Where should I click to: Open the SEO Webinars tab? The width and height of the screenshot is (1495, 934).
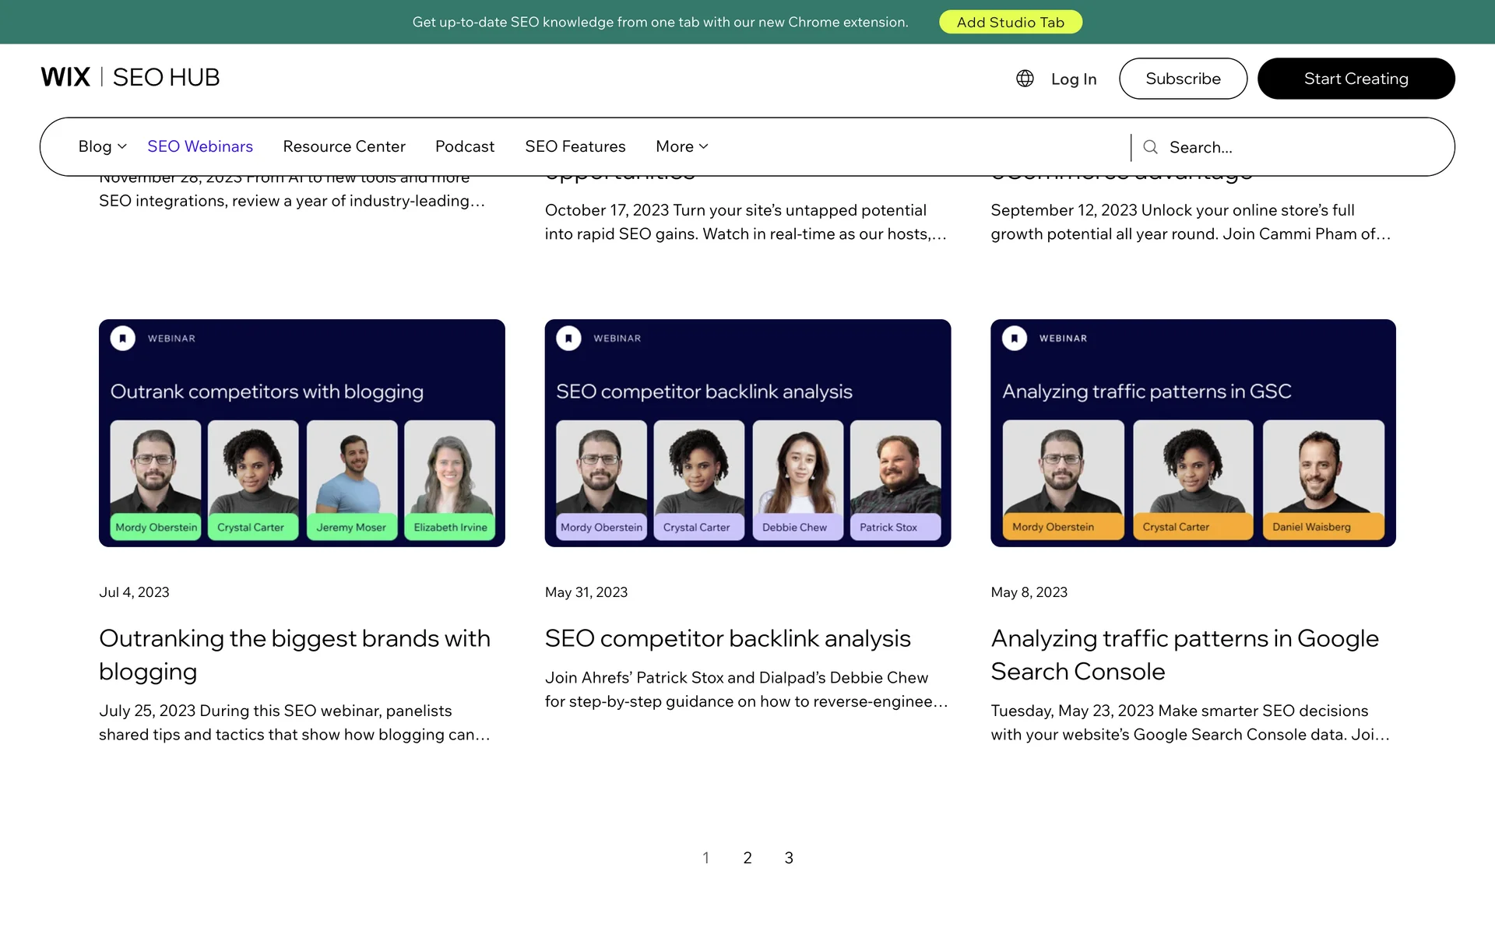tap(200, 146)
